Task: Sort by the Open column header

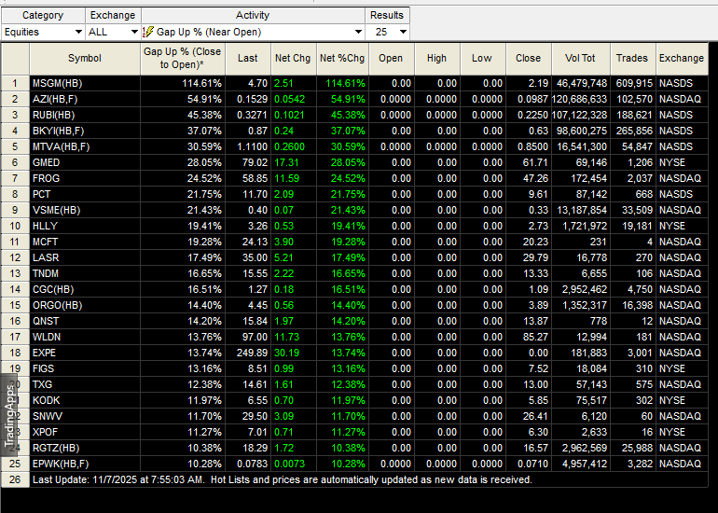Action: click(x=391, y=59)
